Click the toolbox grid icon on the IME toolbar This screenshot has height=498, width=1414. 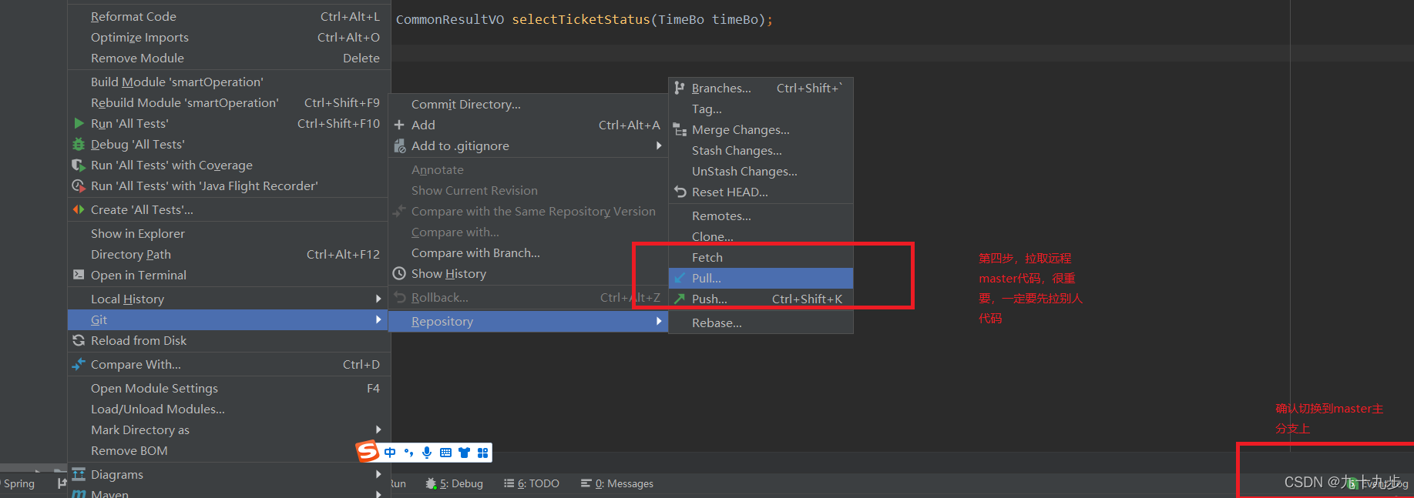[482, 453]
